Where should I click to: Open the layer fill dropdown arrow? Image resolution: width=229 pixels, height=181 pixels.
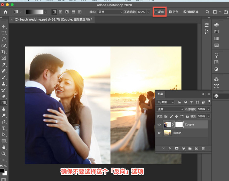tap(209, 116)
